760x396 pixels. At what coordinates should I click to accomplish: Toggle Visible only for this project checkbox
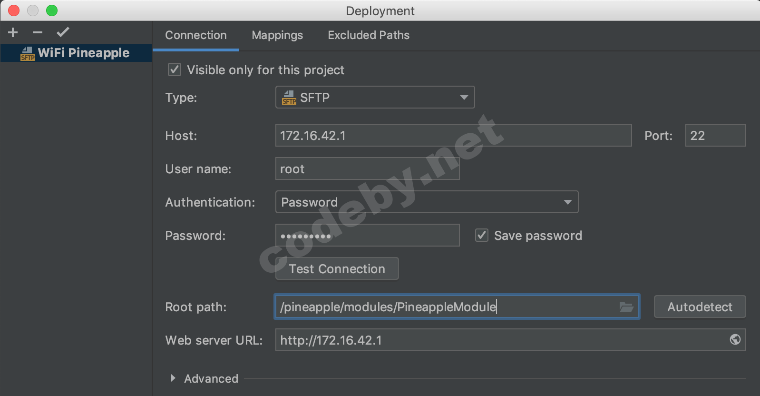pos(175,70)
